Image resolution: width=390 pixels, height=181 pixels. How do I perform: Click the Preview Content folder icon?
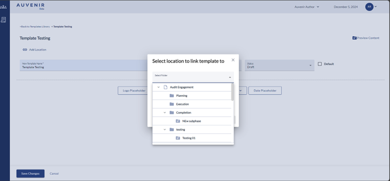click(x=354, y=38)
